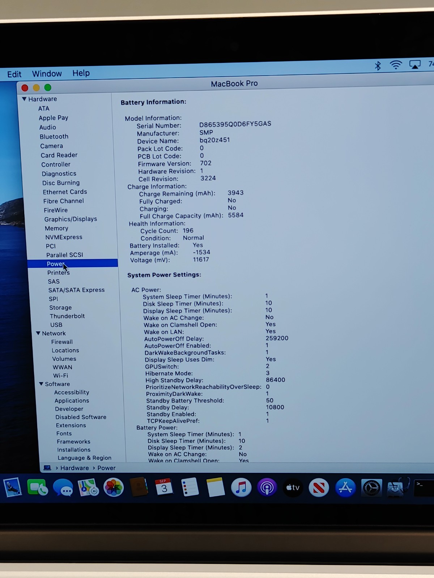Minimize the MacBook Pro window
This screenshot has width=434, height=578.
pyautogui.click(x=36, y=87)
